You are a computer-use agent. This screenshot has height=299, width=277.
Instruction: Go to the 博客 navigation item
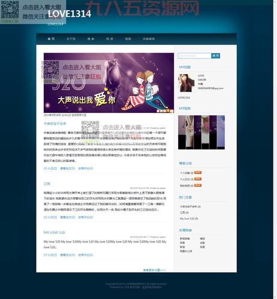point(91,39)
